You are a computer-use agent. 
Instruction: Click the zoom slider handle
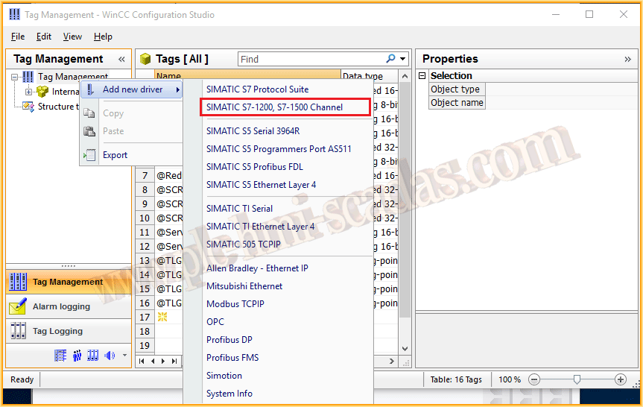(577, 379)
